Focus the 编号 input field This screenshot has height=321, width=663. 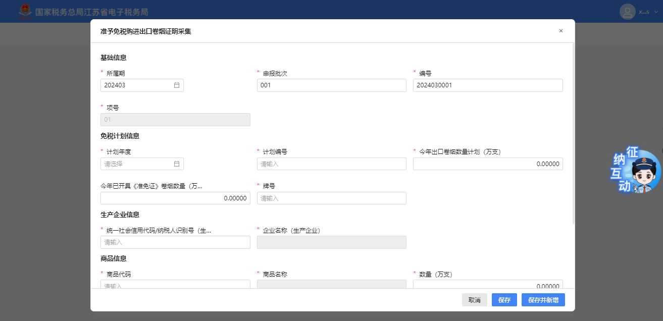click(487, 85)
